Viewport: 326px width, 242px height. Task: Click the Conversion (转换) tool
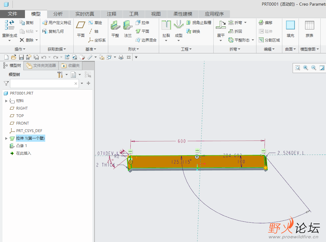(x=193, y=31)
